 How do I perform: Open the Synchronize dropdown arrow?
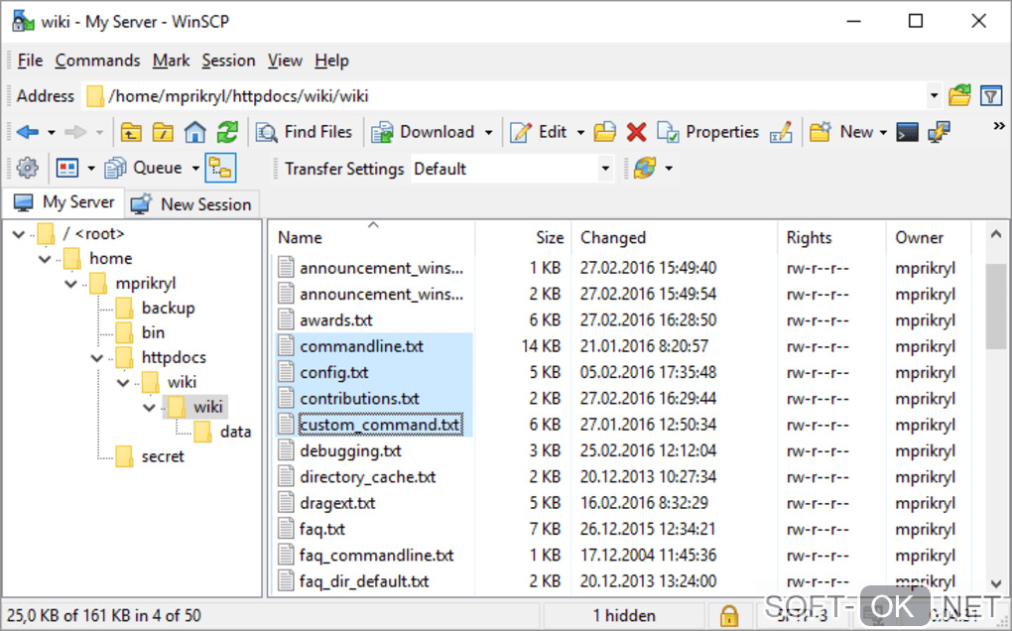point(669,169)
